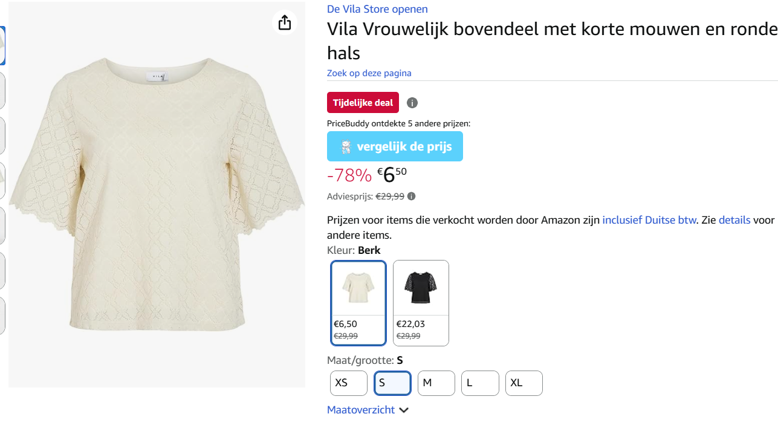Click the share icon above the product image

pyautogui.click(x=284, y=22)
